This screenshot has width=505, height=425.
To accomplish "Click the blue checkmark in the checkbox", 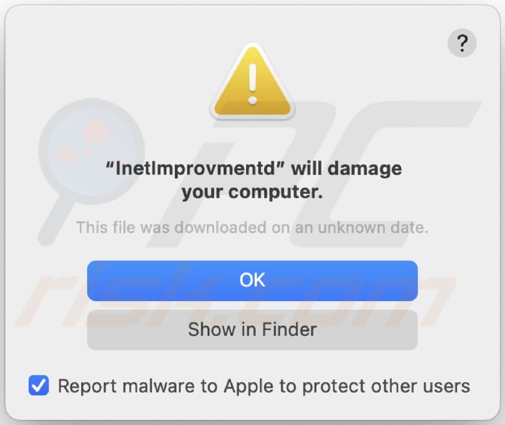I will click(39, 385).
